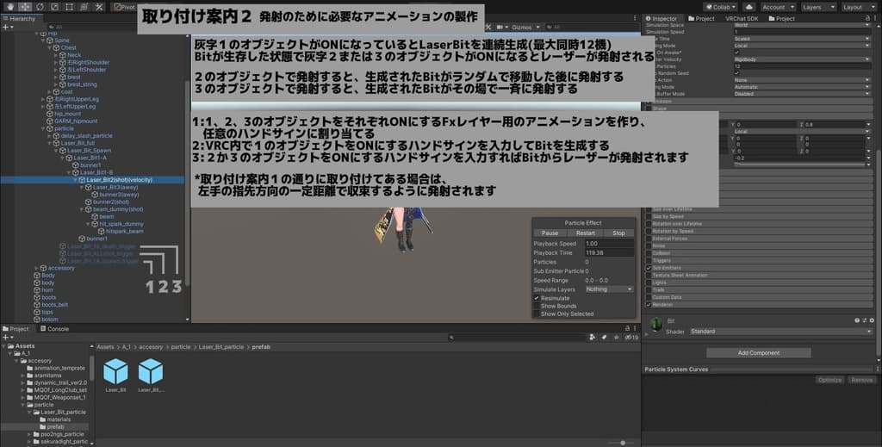Open the Layout dropdown
882x447 pixels.
856,7
